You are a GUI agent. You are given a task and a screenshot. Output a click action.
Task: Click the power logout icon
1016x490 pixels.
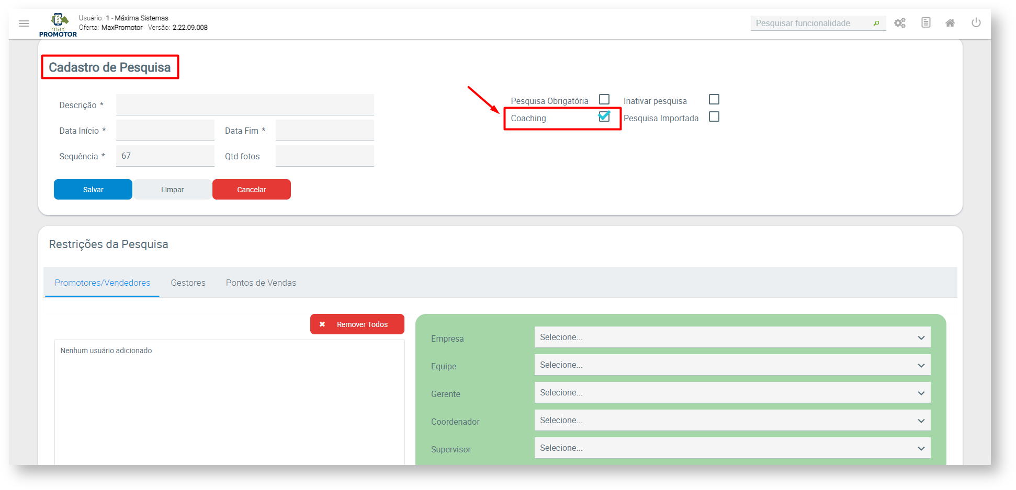tap(976, 22)
